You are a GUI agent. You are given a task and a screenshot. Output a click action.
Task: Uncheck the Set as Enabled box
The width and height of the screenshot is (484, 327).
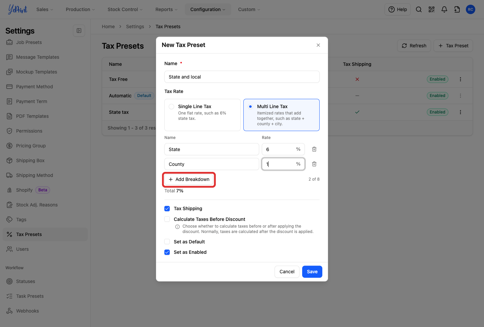point(167,252)
